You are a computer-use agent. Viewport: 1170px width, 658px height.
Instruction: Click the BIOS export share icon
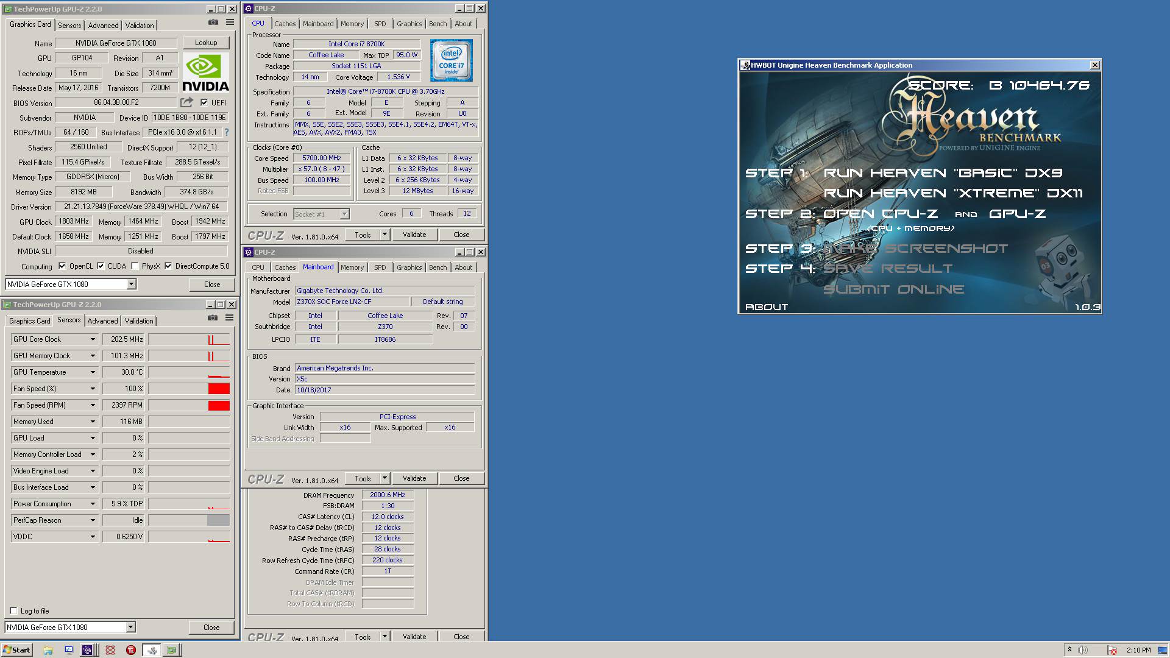(186, 102)
